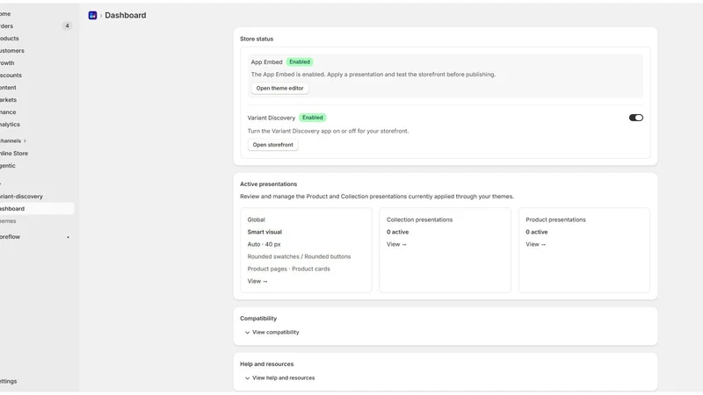Open Markets in the sidebar
This screenshot has width=703, height=395.
pyautogui.click(x=8, y=100)
